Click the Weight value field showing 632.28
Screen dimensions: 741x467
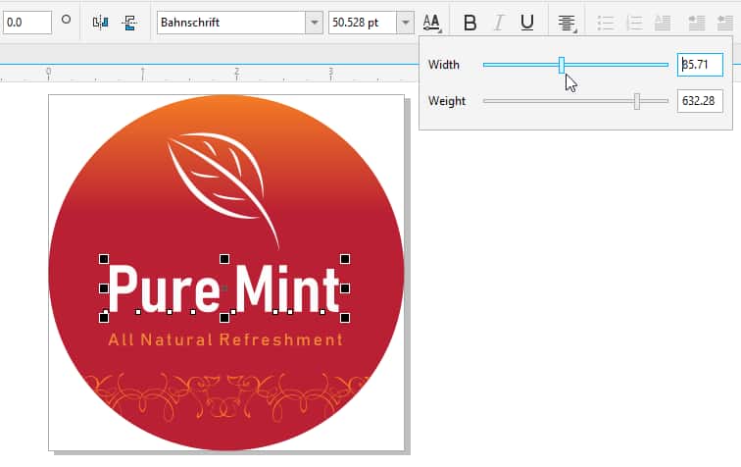pos(700,100)
